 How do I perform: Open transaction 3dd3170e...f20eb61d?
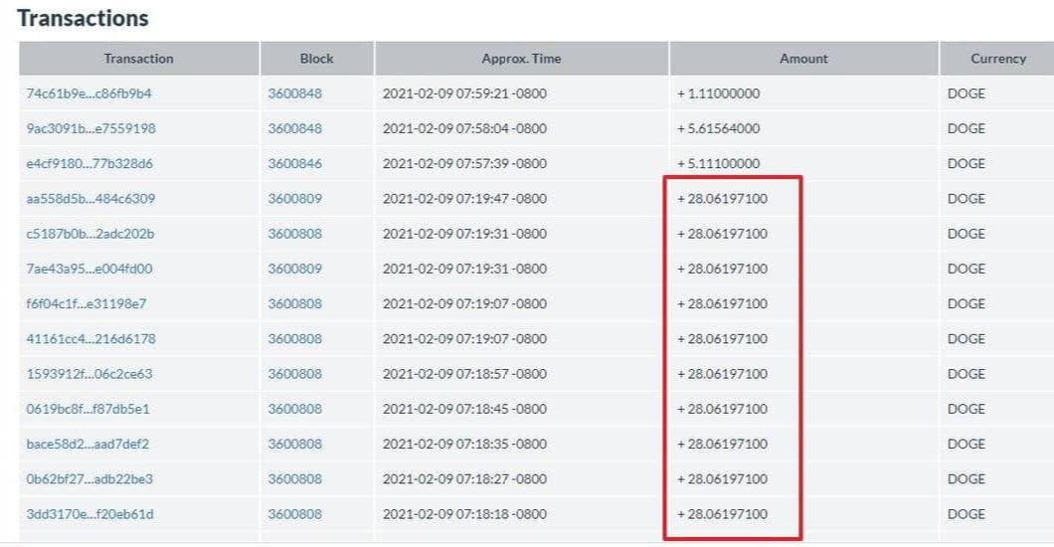(x=90, y=513)
